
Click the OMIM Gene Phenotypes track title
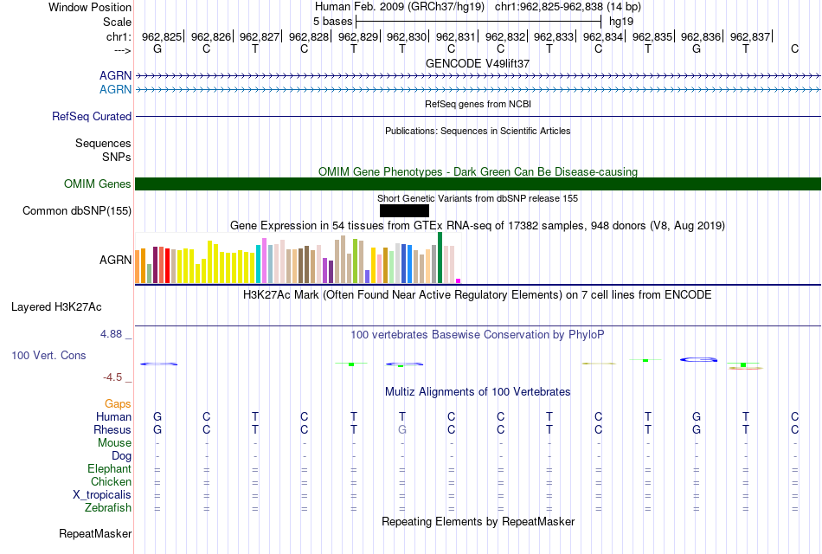pyautogui.click(x=478, y=171)
